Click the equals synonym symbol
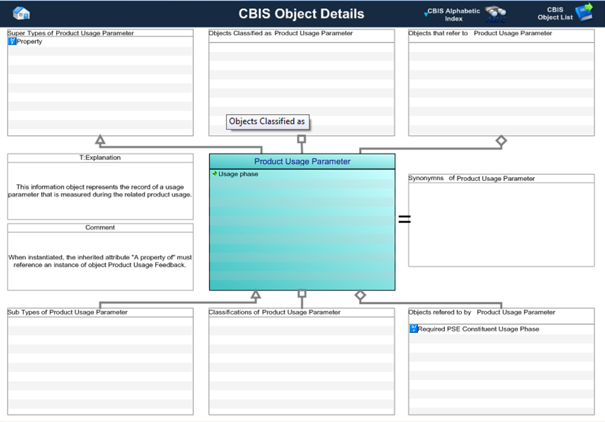Screen dimensions: 605x422 404,219
